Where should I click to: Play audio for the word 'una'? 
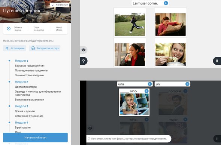pos(150,84)
